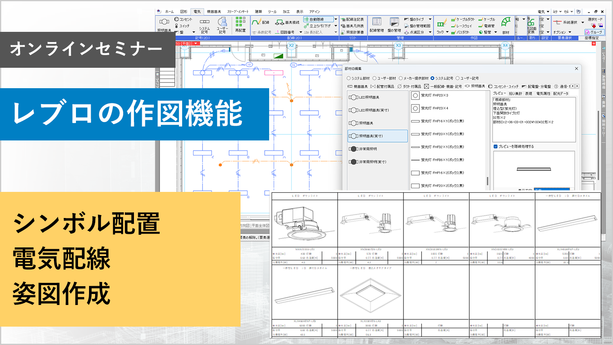
Task: Open the 照度計算書 list command
Action: click(352, 32)
